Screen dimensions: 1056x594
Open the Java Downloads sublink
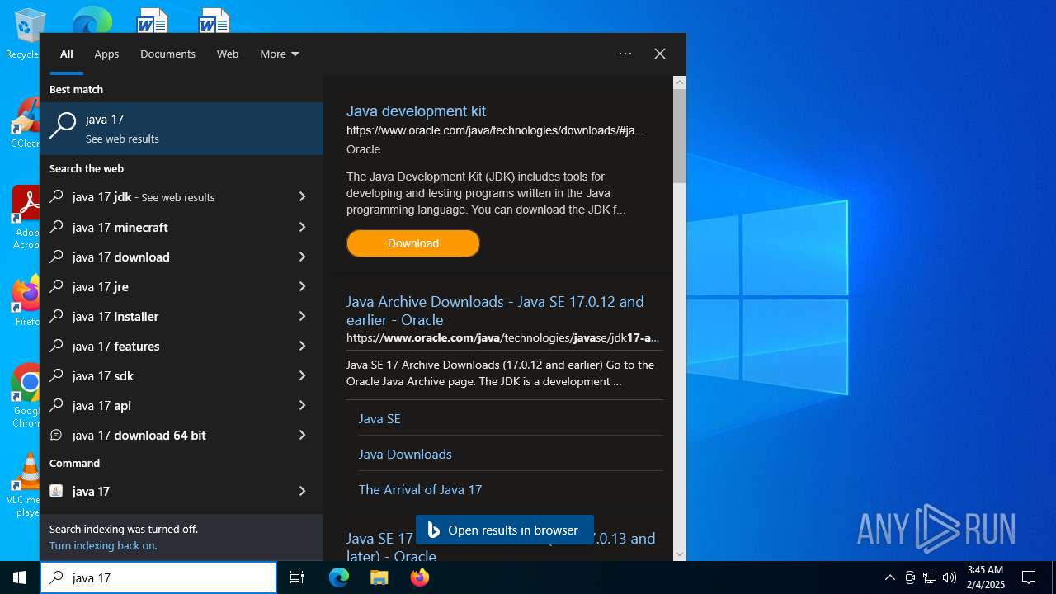[405, 454]
